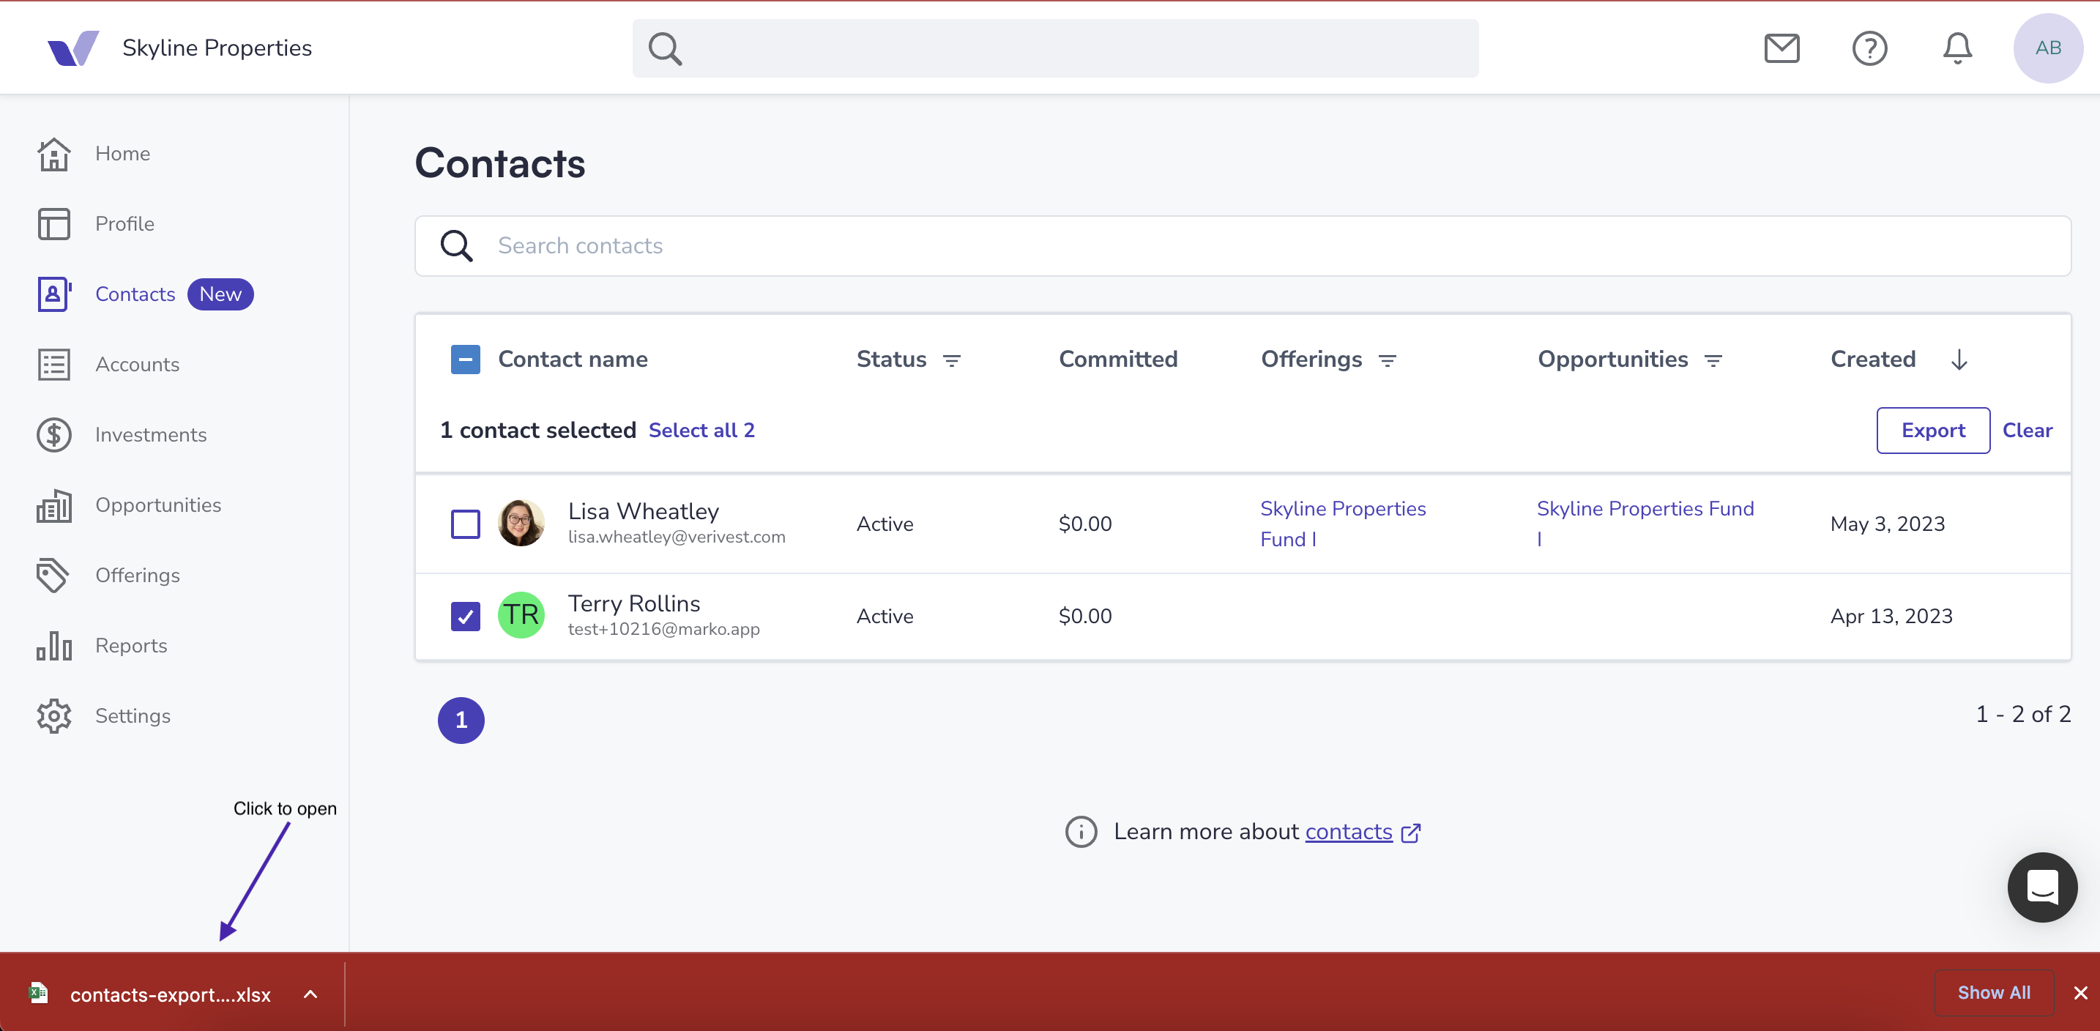
Task: Click the Investments dollar icon
Action: point(53,434)
